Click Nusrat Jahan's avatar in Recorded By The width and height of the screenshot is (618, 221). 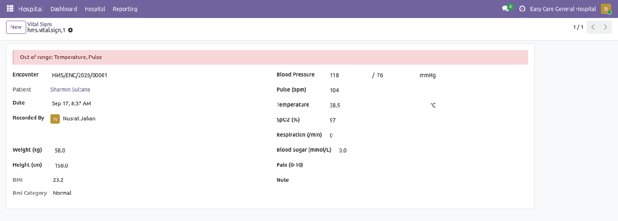click(55, 118)
